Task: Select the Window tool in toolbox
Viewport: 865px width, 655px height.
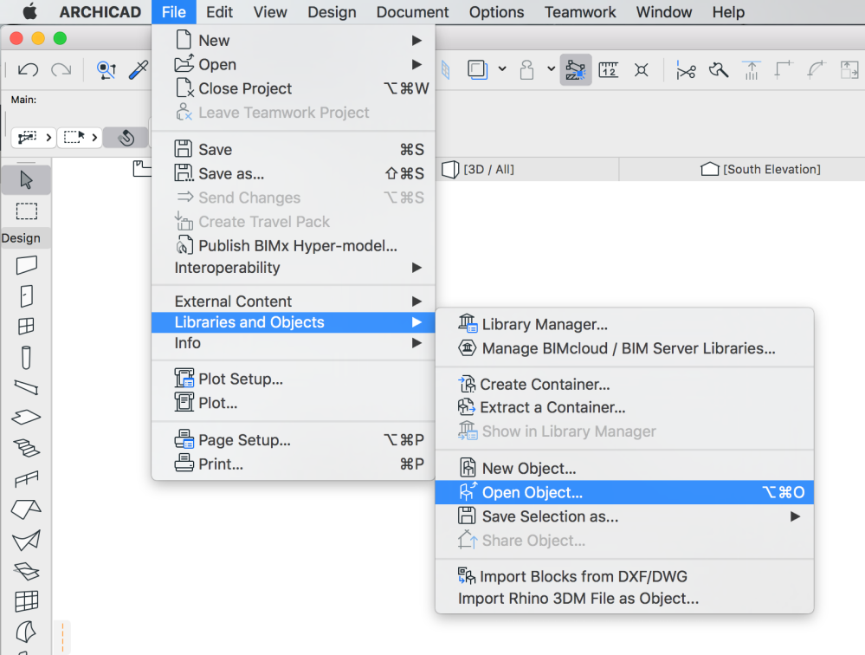Action: click(26, 327)
